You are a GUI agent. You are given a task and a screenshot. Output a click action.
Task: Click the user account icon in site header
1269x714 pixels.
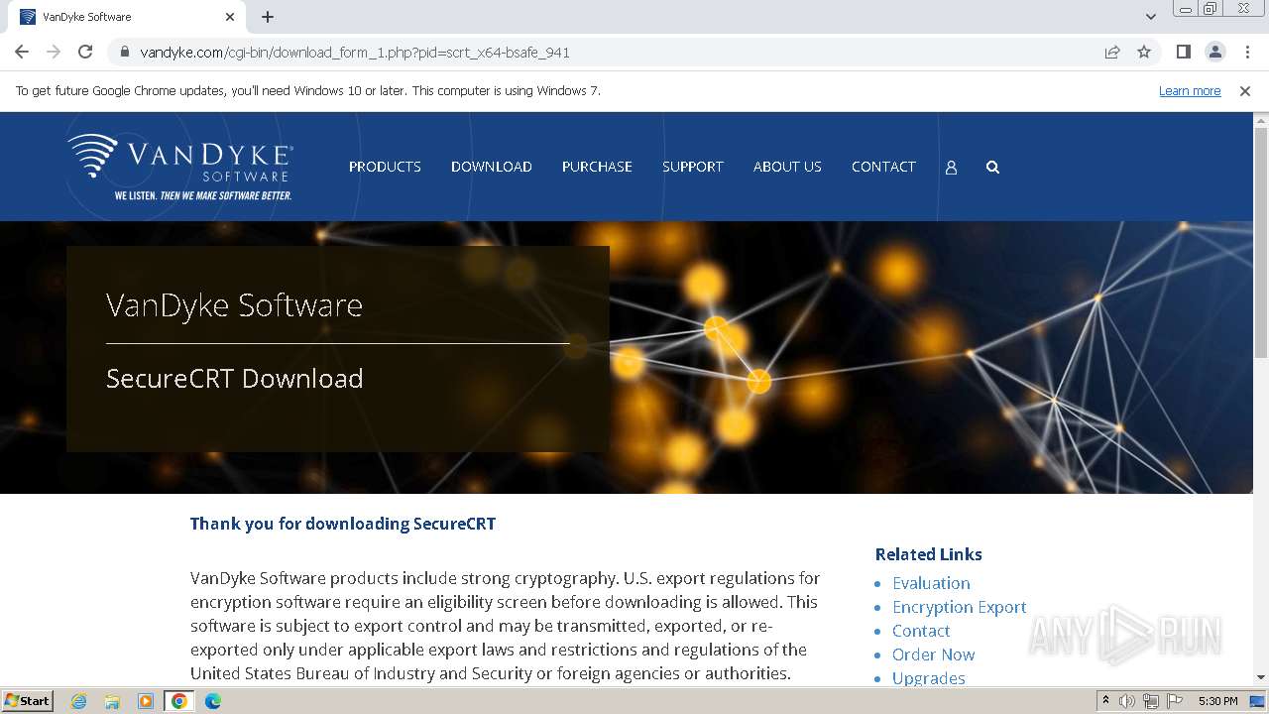(x=951, y=168)
